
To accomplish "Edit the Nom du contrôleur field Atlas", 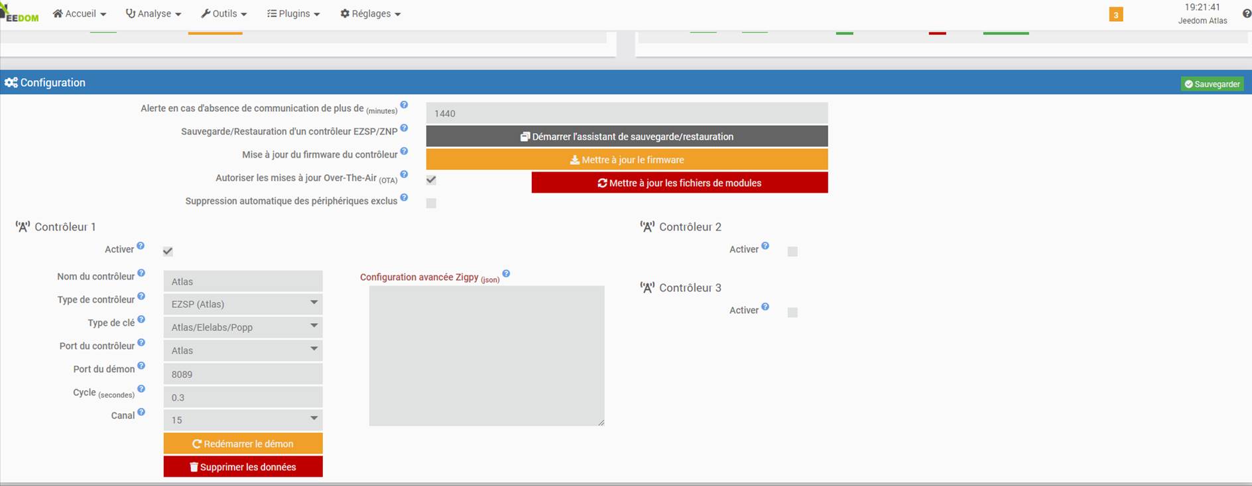I will coord(243,281).
